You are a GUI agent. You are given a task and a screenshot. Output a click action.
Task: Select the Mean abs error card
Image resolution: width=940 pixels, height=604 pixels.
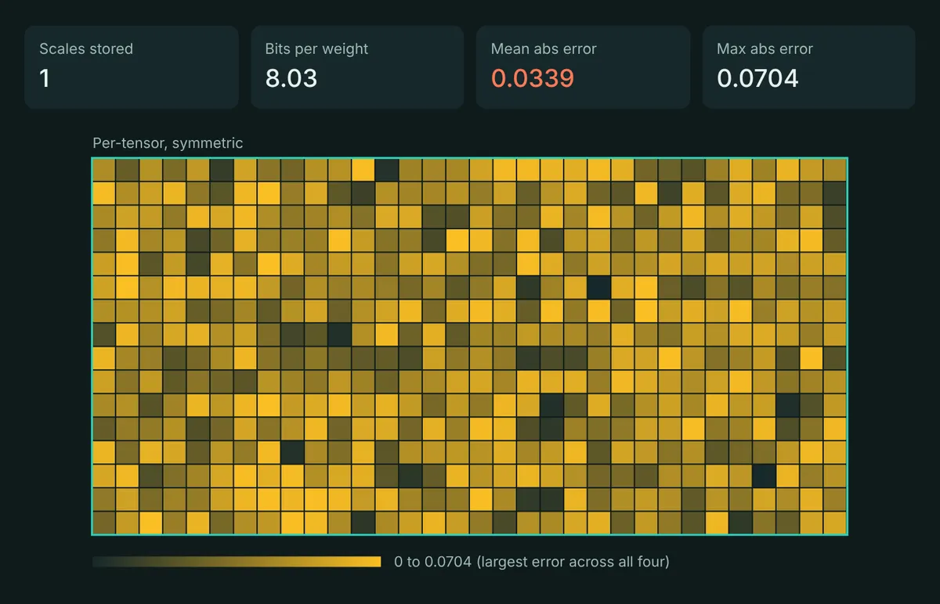(x=583, y=67)
